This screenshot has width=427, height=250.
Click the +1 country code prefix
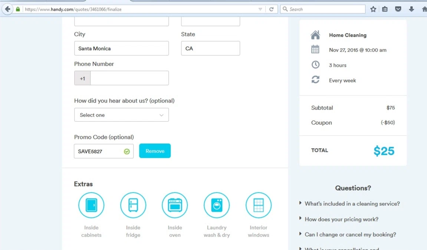82,78
